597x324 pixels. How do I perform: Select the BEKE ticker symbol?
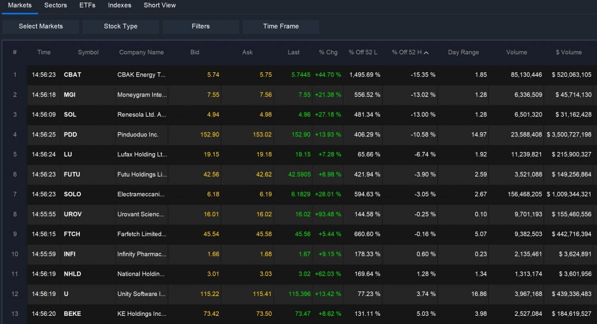(72, 314)
